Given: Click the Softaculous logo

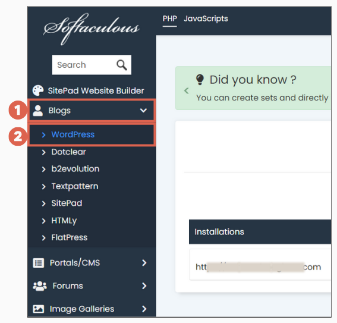Looking at the screenshot, I should tap(92, 29).
